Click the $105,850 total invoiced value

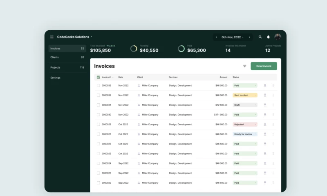(x=101, y=50)
